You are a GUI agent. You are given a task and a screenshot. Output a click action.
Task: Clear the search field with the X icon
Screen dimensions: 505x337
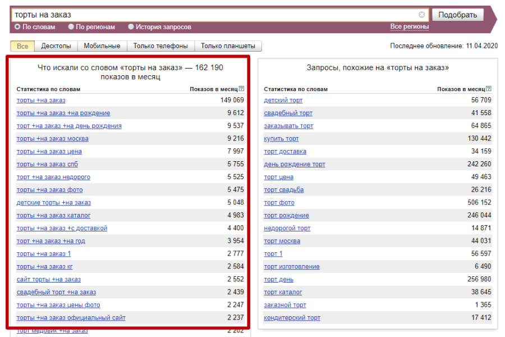[x=422, y=15]
